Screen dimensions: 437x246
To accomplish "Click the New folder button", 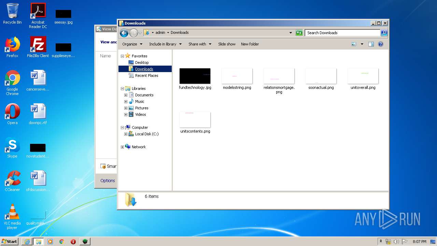I will pyautogui.click(x=250, y=44).
